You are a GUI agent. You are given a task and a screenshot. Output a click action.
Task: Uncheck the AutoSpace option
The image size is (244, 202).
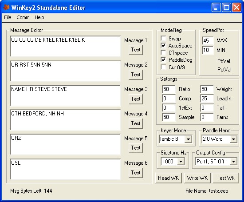[163, 45]
